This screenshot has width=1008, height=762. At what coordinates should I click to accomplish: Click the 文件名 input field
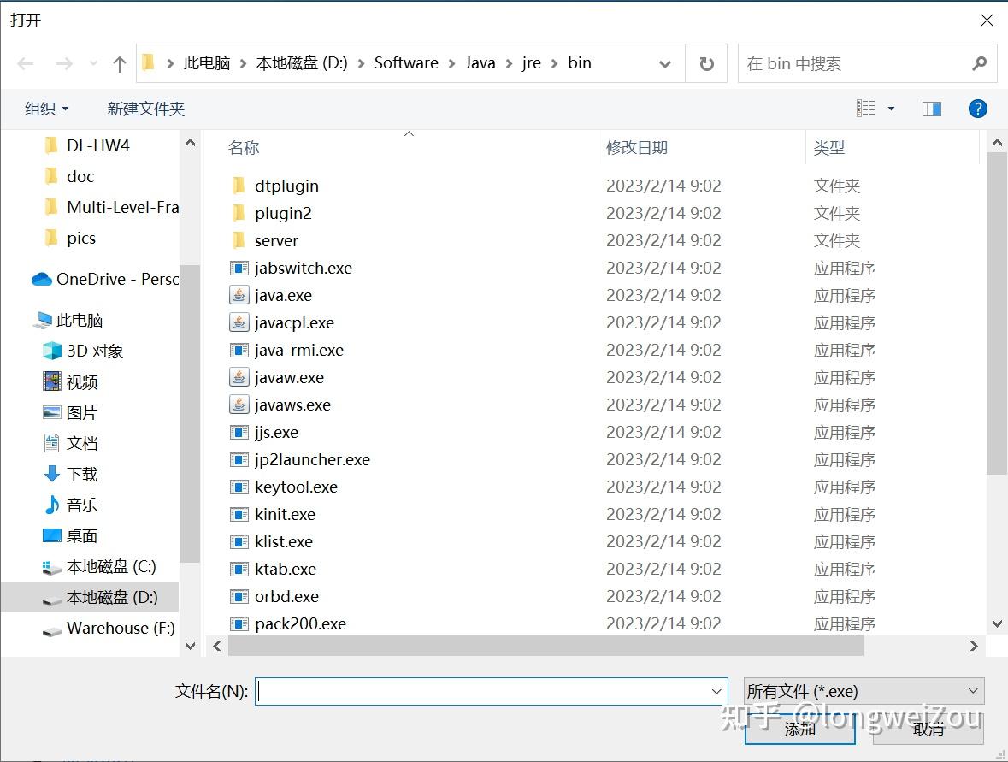click(491, 691)
